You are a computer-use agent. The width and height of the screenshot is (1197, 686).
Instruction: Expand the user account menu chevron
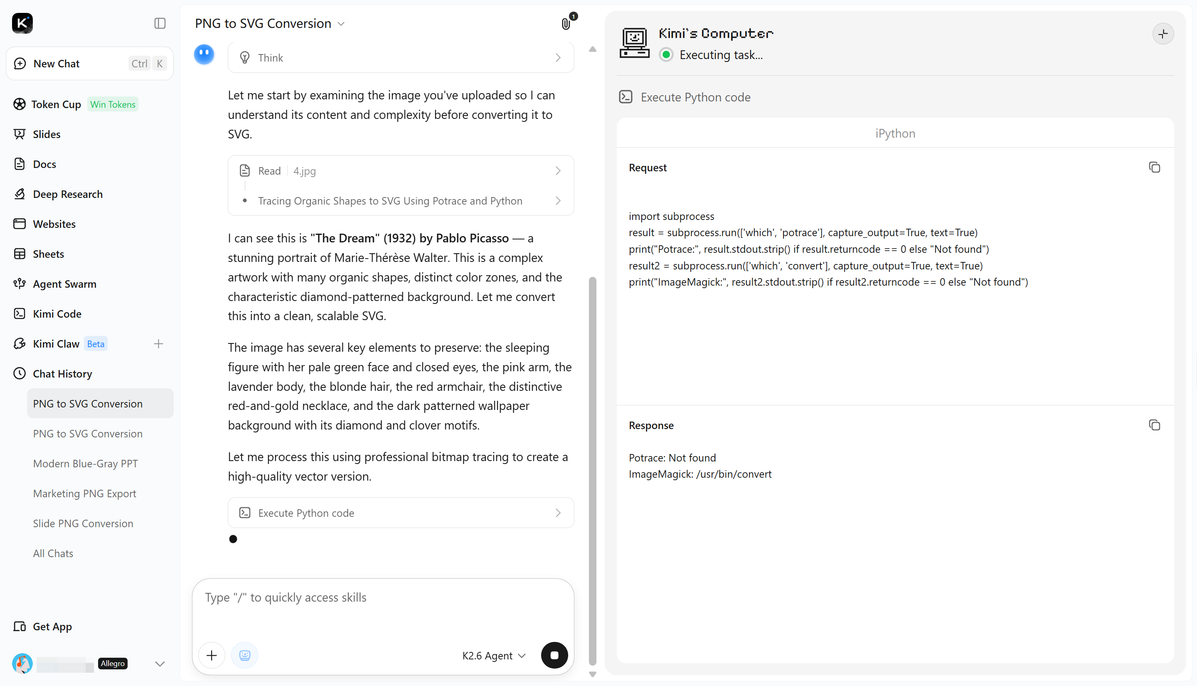point(160,664)
